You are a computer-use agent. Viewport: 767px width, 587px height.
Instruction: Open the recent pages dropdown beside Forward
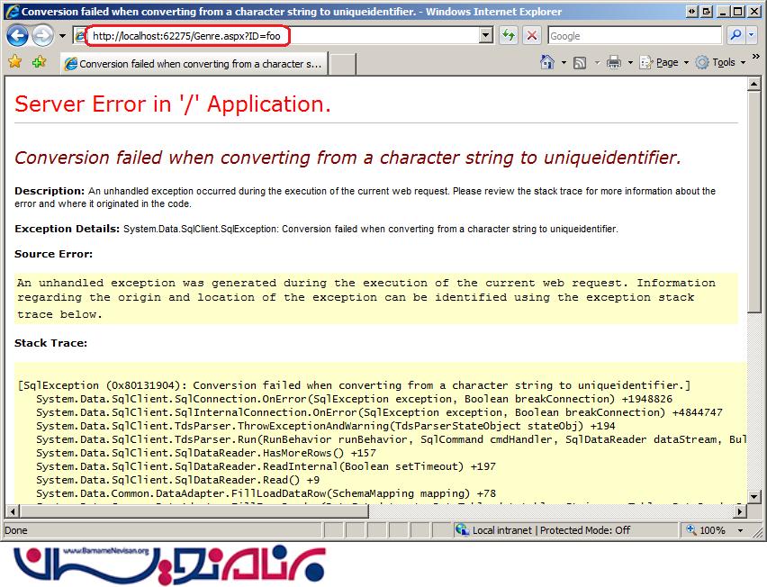tap(63, 36)
